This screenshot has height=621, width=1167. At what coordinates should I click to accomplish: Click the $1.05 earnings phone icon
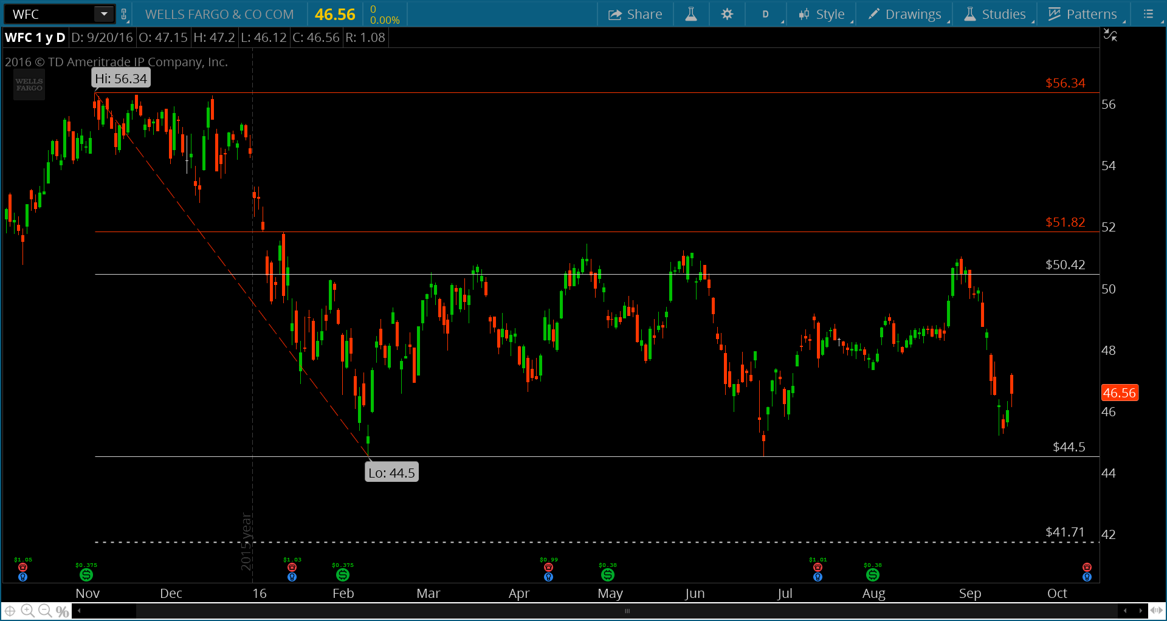(23, 568)
